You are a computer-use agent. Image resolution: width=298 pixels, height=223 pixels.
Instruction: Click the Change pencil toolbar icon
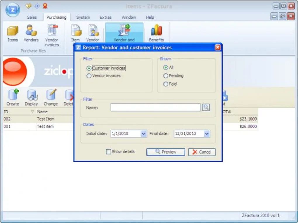(x=51, y=95)
